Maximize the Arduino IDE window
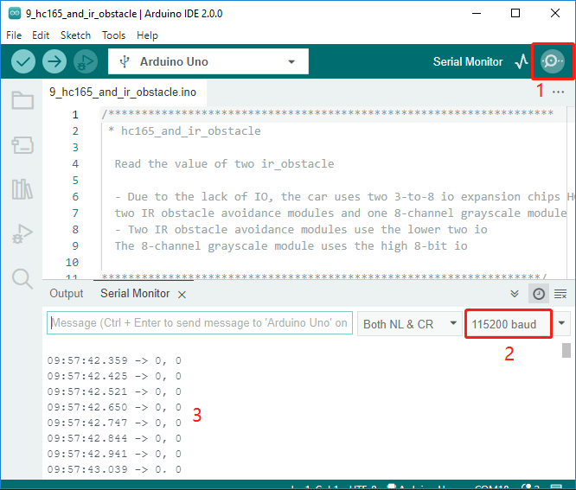Image resolution: width=576 pixels, height=490 pixels. [515, 14]
